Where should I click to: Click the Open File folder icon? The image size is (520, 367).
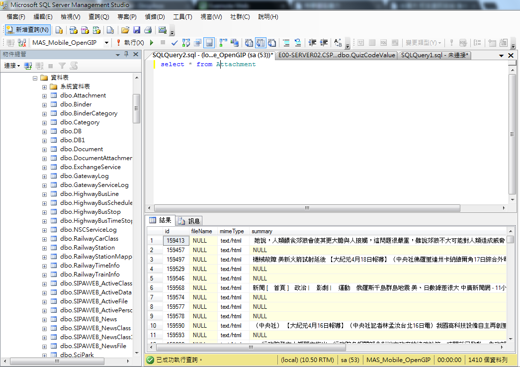point(125,30)
